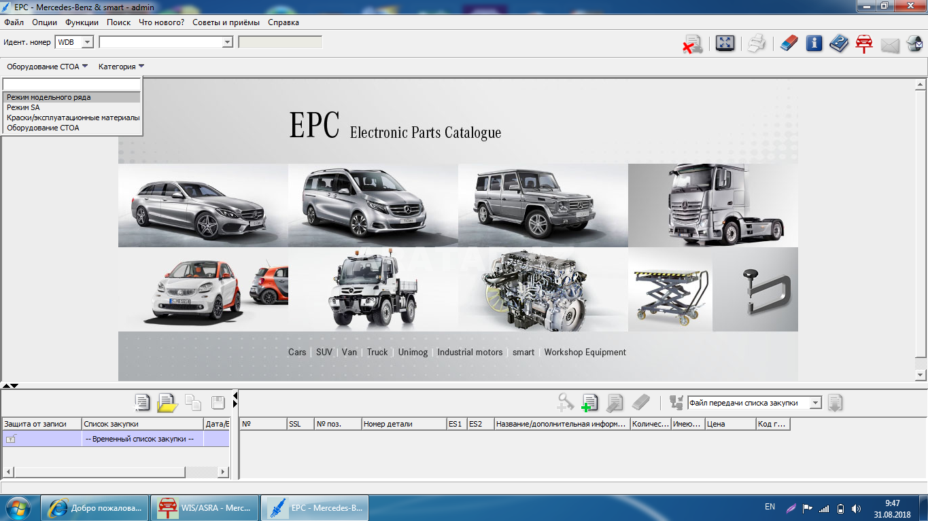The image size is (928, 521).
Task: Open the Советы и приёмы menu
Action: (226, 22)
